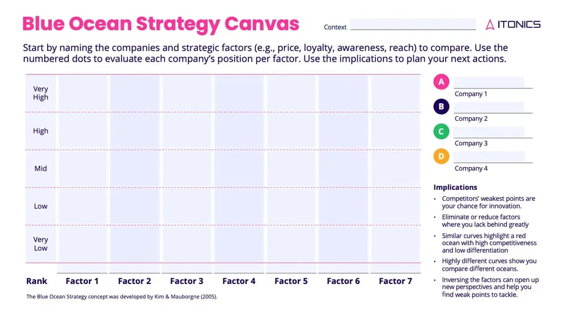Click the orange D company dot
562x313 pixels.
coord(442,156)
